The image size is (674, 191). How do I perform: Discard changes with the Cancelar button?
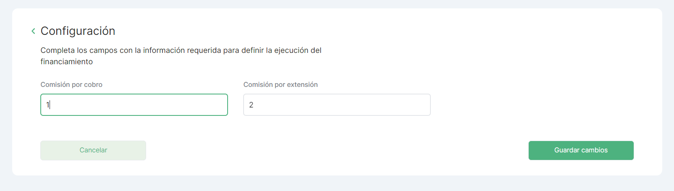click(x=93, y=150)
